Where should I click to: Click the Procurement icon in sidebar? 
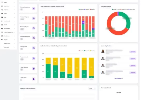tap(2, 29)
